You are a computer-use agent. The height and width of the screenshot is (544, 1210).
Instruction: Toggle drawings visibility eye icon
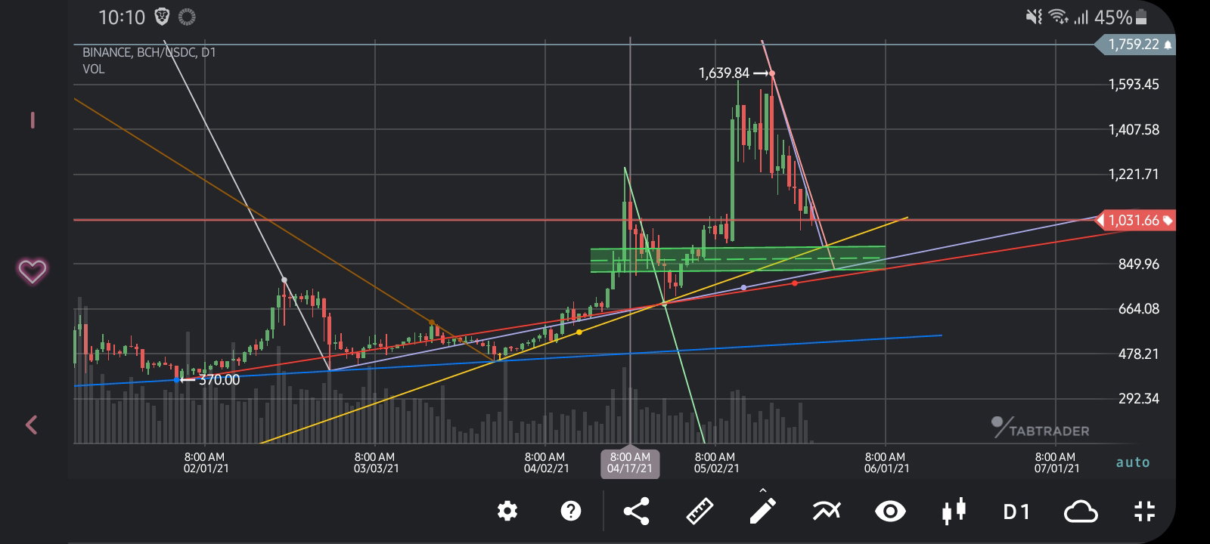(890, 512)
